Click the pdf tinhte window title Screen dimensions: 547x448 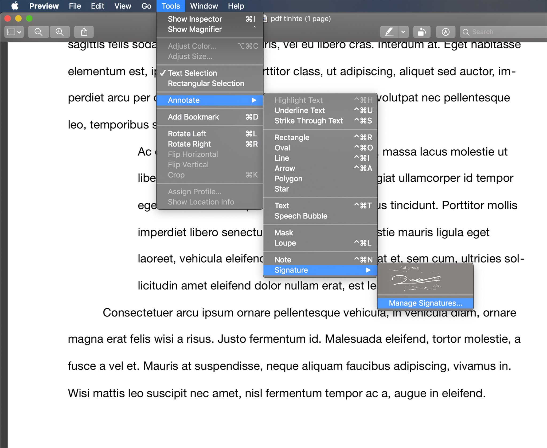(300, 19)
